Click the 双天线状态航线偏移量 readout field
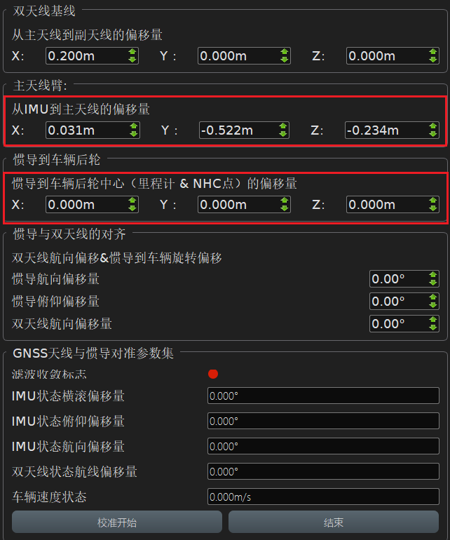The height and width of the screenshot is (540, 450). (x=323, y=471)
